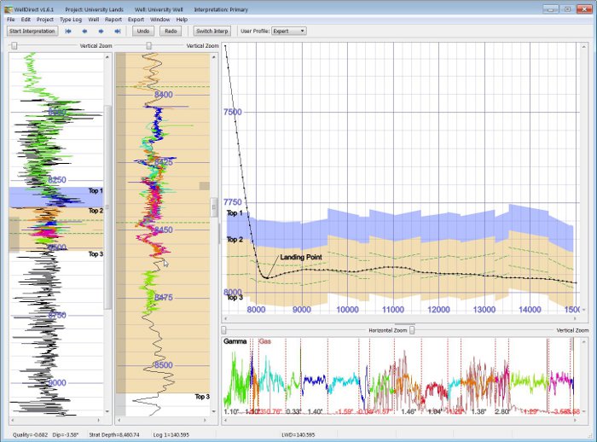Open the Type Log menu
597x442 pixels.
tap(71, 20)
